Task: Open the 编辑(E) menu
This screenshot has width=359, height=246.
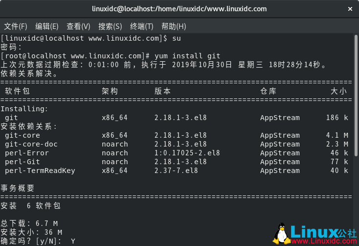Action: (x=47, y=26)
